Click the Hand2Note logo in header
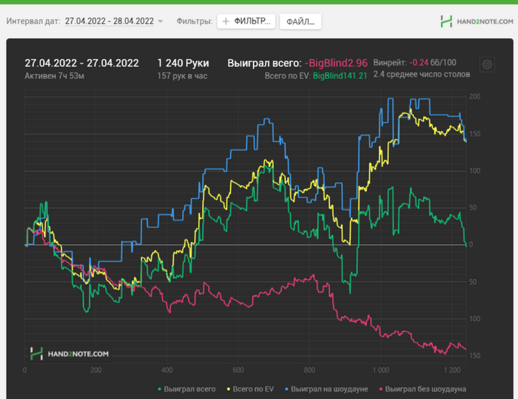This screenshot has width=518, height=399. [x=477, y=21]
